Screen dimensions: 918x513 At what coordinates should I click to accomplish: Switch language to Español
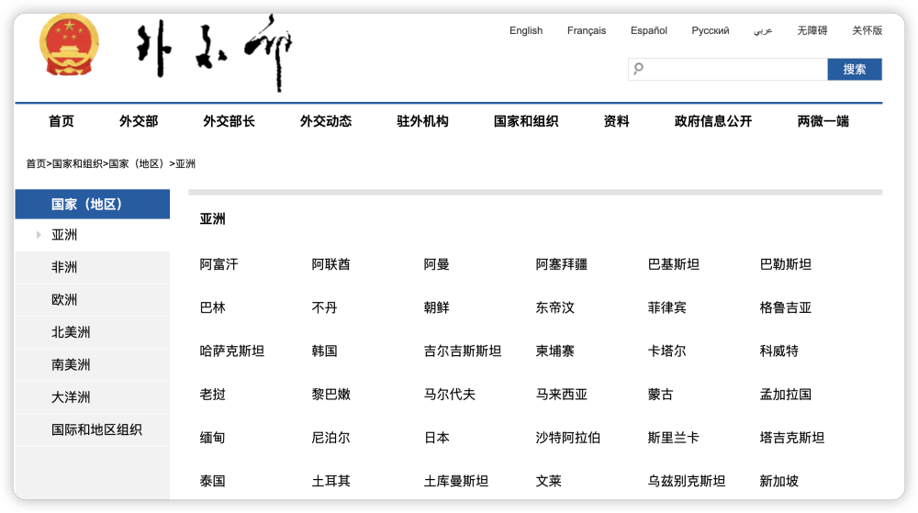pyautogui.click(x=649, y=30)
